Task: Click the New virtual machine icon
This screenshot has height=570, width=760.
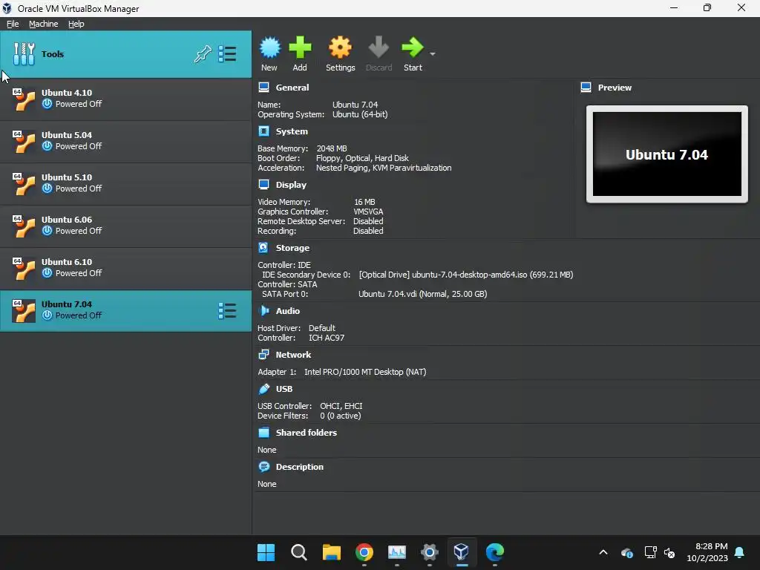Action: (x=269, y=47)
